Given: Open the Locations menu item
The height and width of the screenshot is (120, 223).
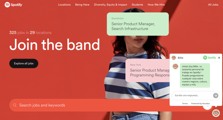Looking at the screenshot, I should (x=64, y=5).
